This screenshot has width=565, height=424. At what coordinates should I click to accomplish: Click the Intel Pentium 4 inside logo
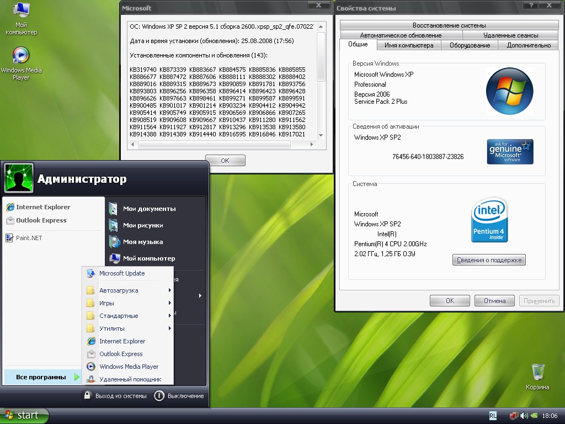489,220
